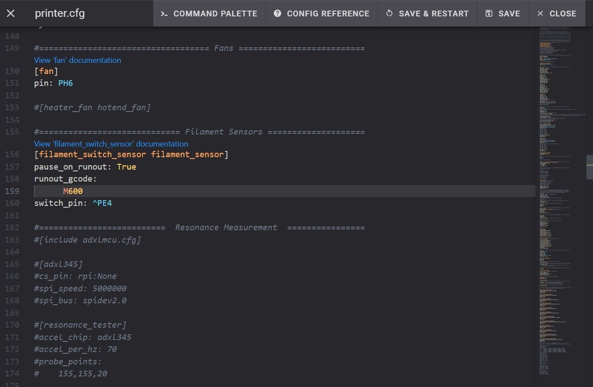Click the Save & Restart circular arrow icon
This screenshot has height=387, width=593.
[x=389, y=13]
